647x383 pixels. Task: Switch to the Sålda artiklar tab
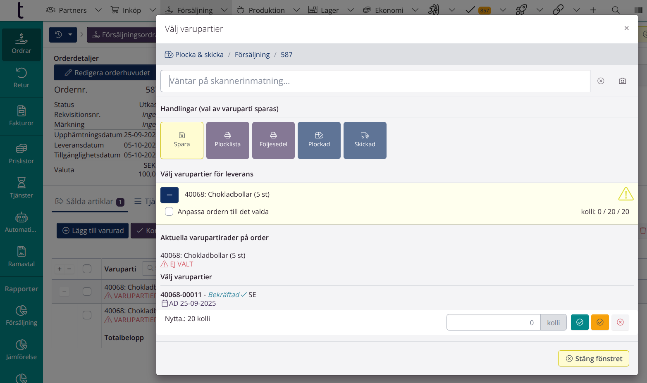point(89,202)
